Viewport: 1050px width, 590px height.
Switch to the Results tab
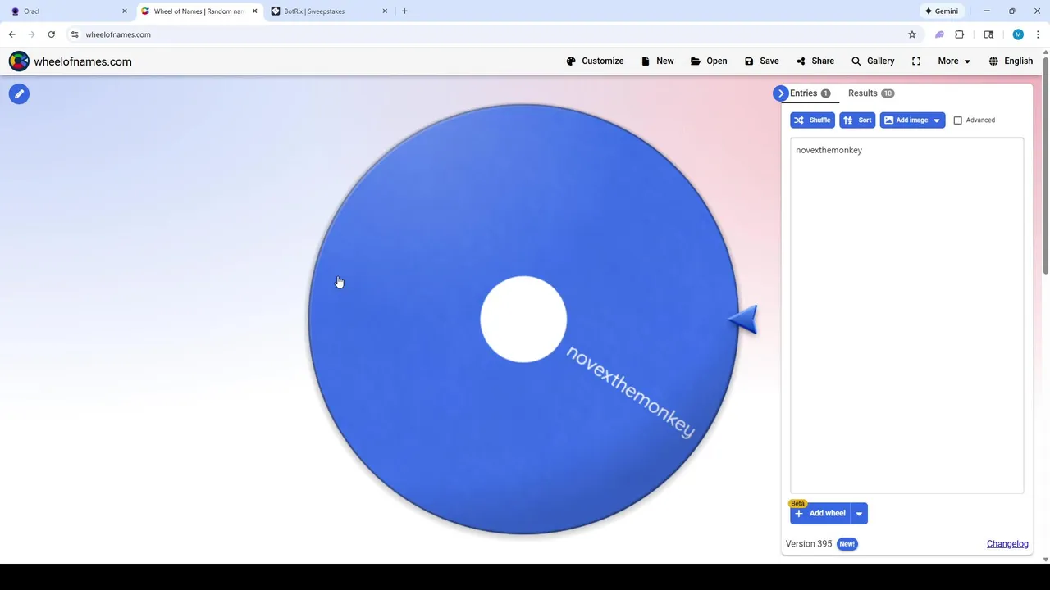[871, 93]
